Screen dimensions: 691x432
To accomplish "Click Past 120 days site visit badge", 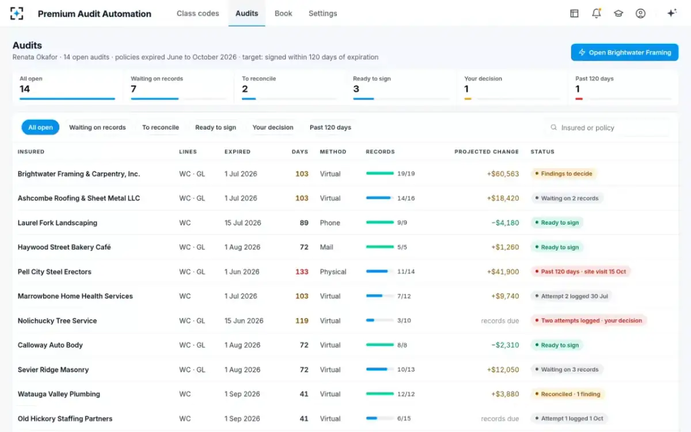I will [580, 271].
